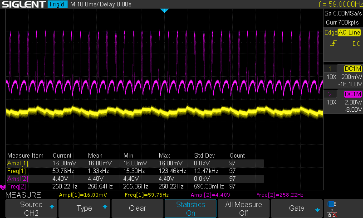Screen dimensions: 363x218
Task: Toggle Statistics On softkey
Action: (191, 209)
